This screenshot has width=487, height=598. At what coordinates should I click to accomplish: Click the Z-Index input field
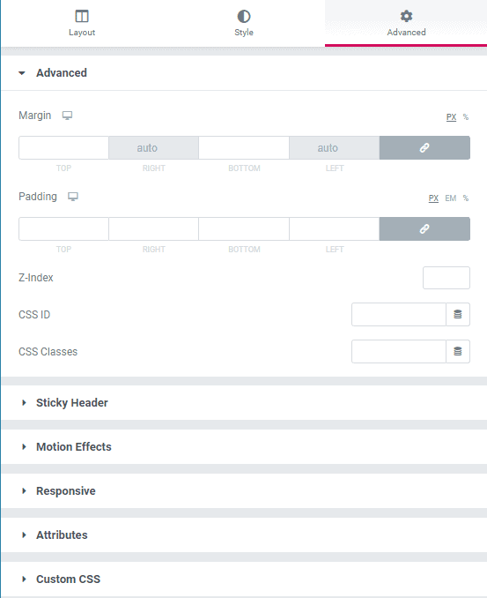pos(446,278)
